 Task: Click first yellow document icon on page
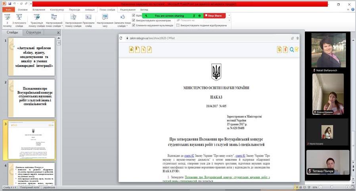coord(132,49)
